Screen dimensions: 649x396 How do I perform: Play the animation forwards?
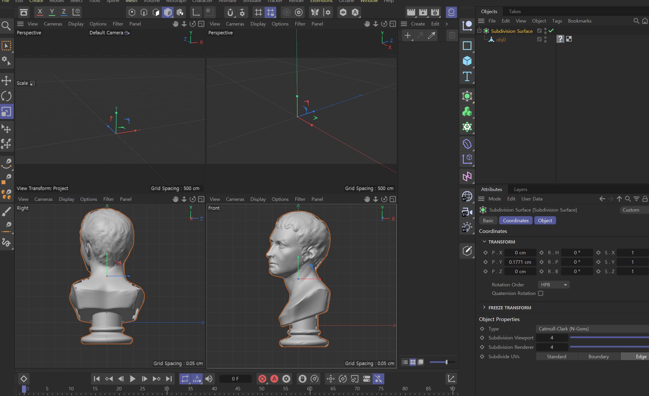133,379
